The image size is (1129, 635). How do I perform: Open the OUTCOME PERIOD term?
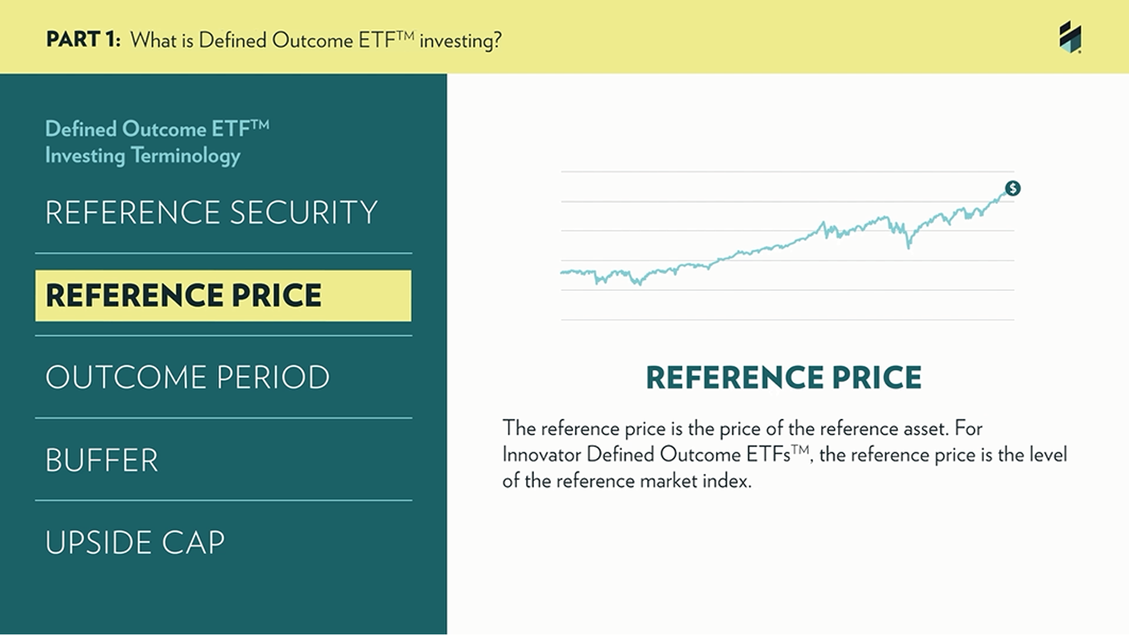click(x=187, y=377)
